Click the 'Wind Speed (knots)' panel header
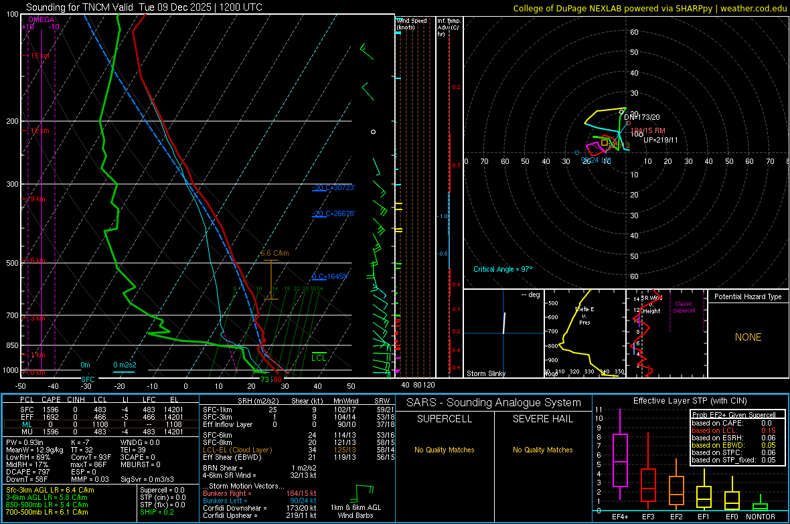 coord(412,23)
